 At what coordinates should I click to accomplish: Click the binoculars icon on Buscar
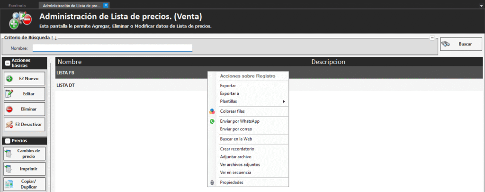446,44
